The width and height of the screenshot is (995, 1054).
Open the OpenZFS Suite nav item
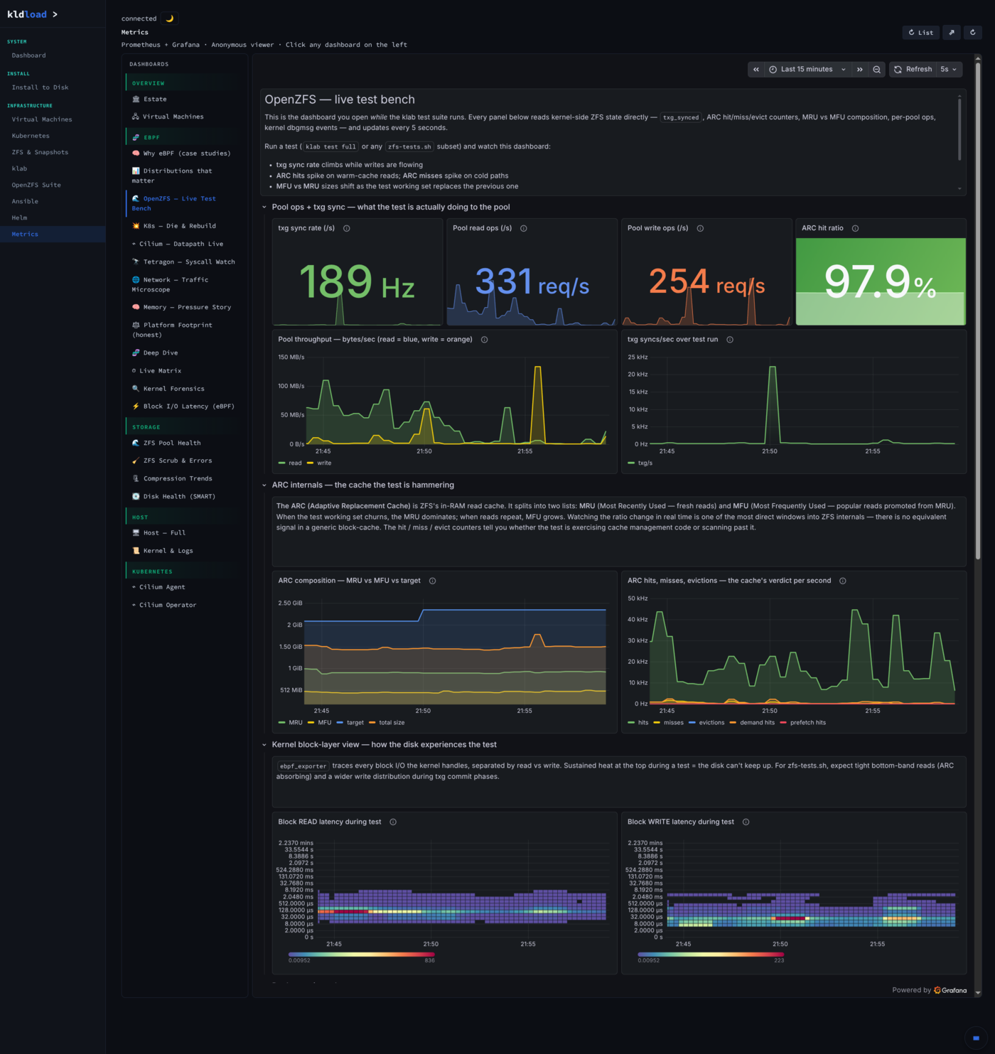pos(53,185)
